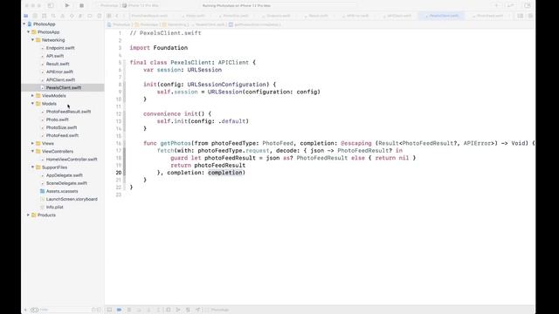The image size is (559, 314).
Task: Collapse the SupportFiles group
Action: [32, 167]
